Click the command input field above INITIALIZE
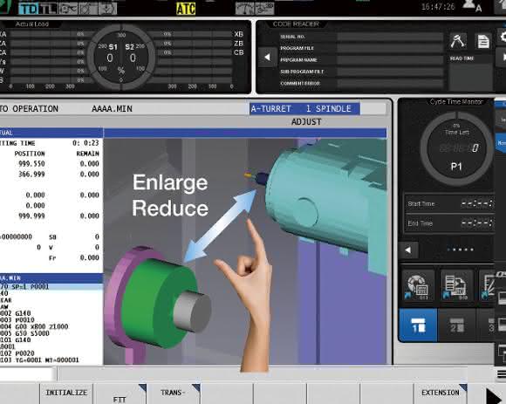This screenshot has width=506, height=404. pos(28,374)
